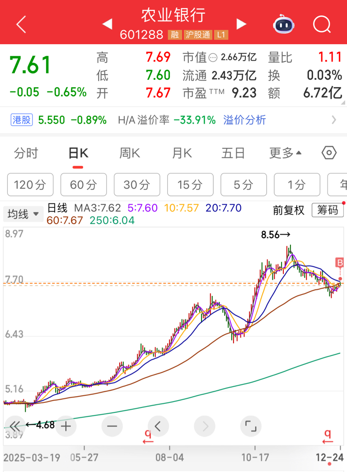Tap the red B marker on the chart
The height and width of the screenshot is (472, 347).
pos(340,263)
